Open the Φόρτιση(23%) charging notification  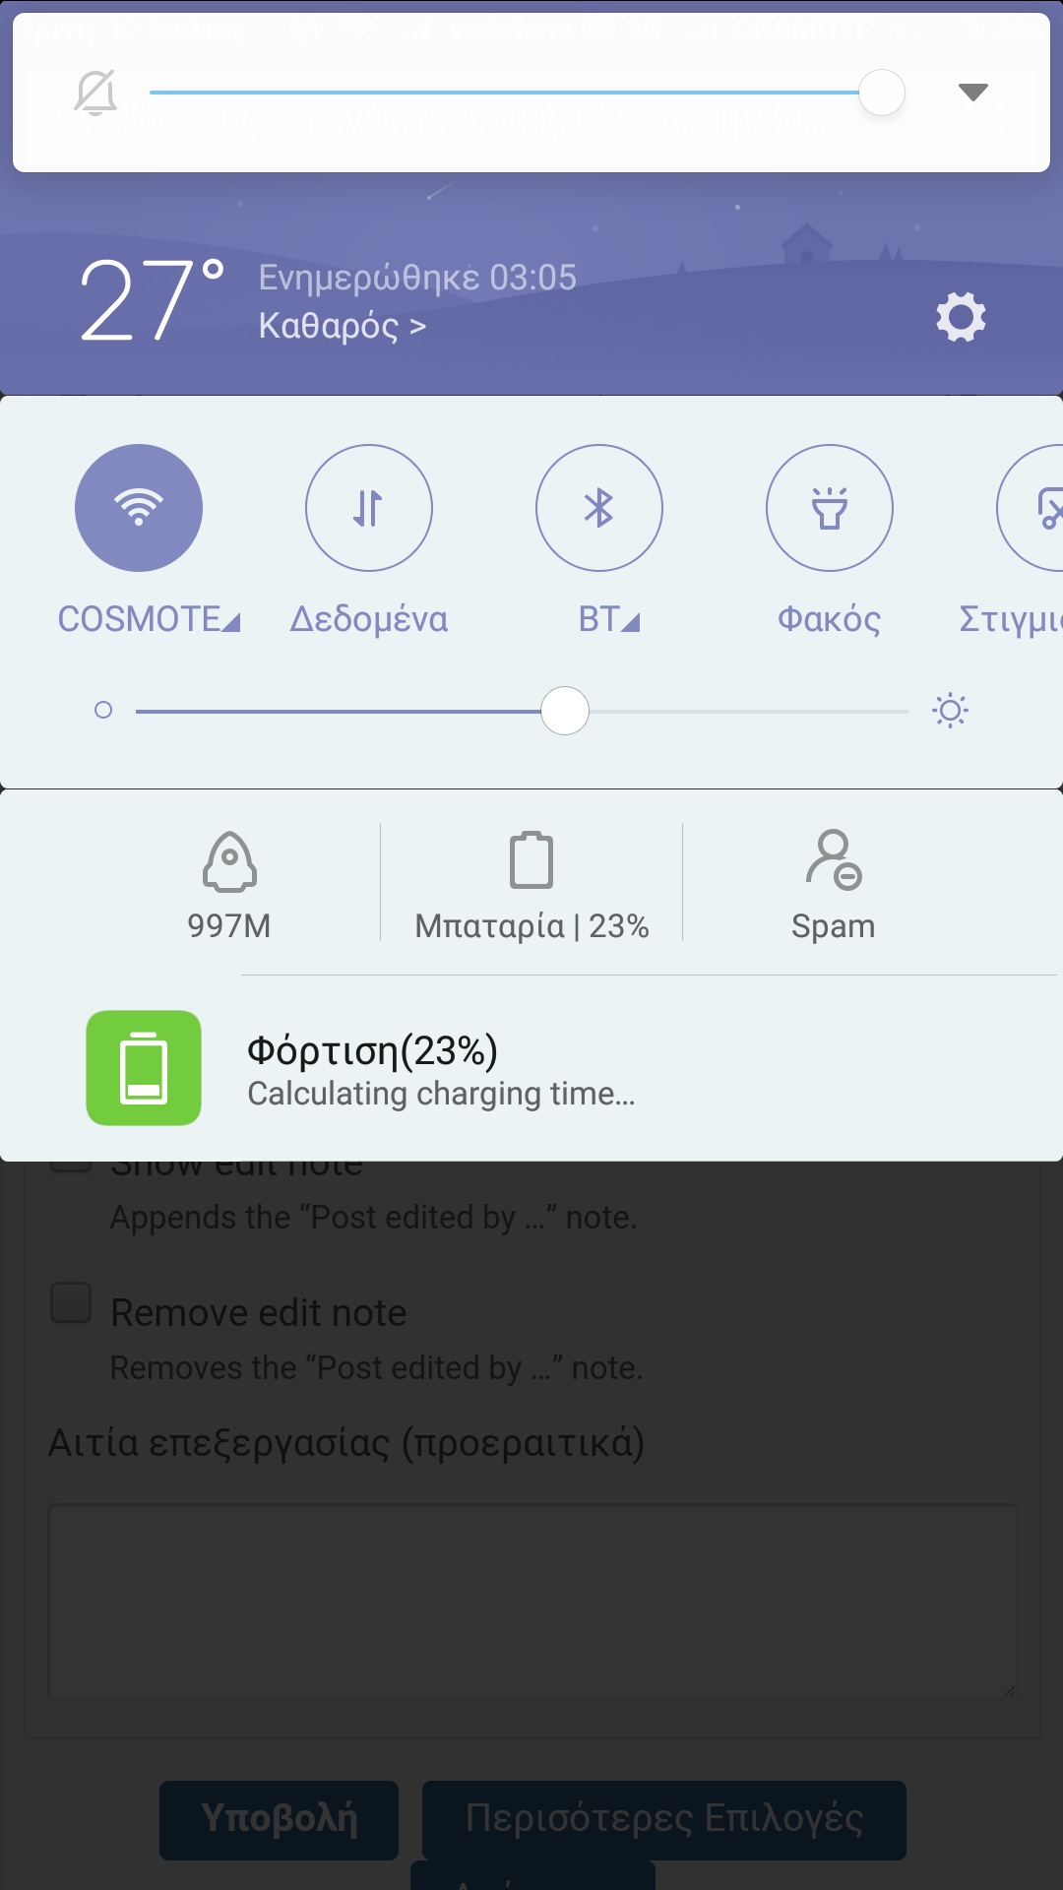[531, 1069]
